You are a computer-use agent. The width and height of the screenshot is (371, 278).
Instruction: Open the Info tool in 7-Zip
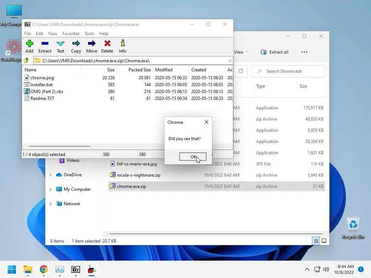coord(122,46)
